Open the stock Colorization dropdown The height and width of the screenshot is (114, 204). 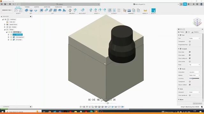pyautogui.click(x=194, y=72)
